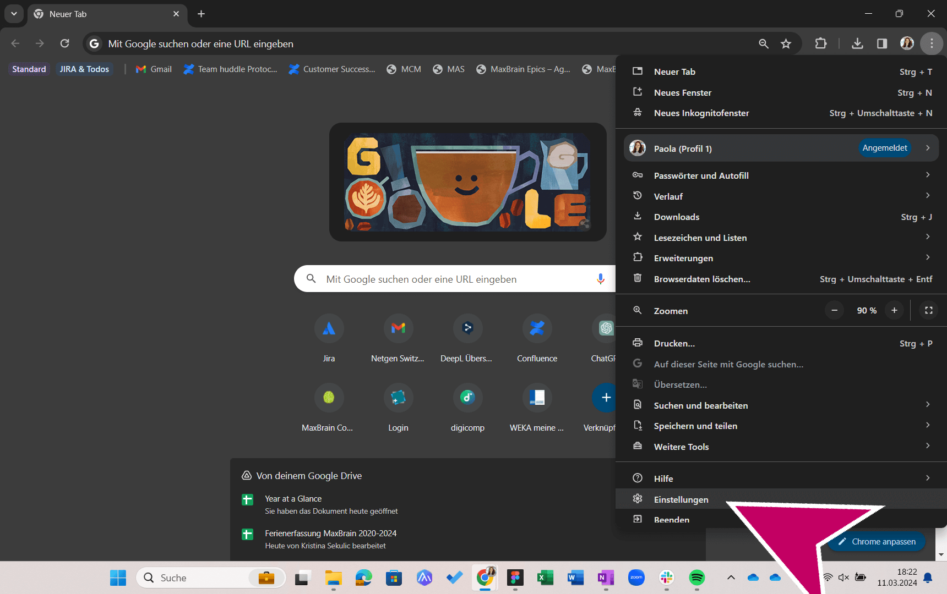
Task: Open Zoom from the taskbar
Action: 636,577
